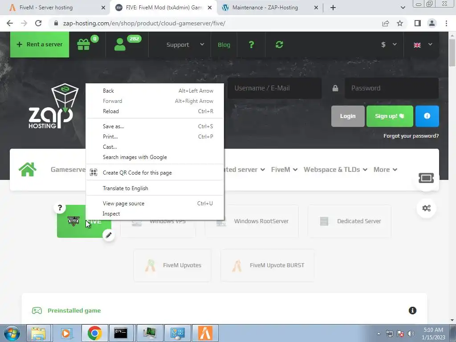Screen dimensions: 456x342
Task: Click the green Sign up! button
Action: click(x=390, y=116)
